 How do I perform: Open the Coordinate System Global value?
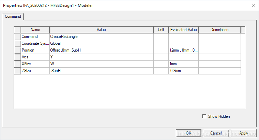click(102, 43)
